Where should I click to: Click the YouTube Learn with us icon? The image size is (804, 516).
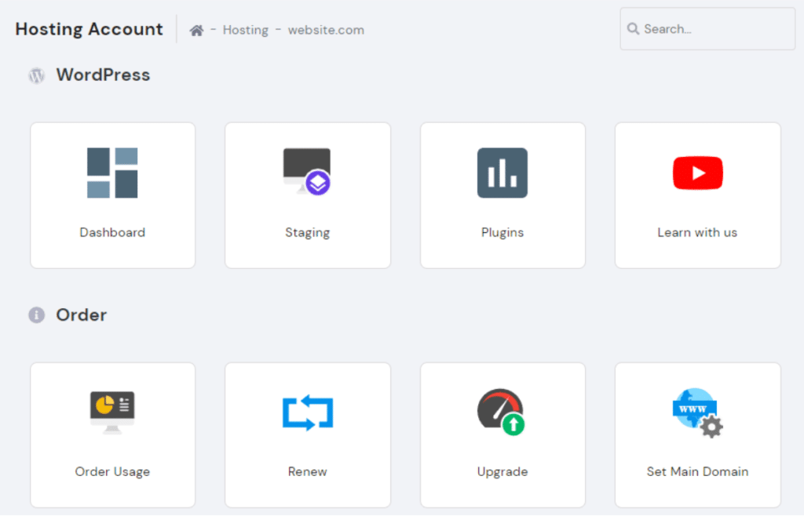tap(697, 173)
